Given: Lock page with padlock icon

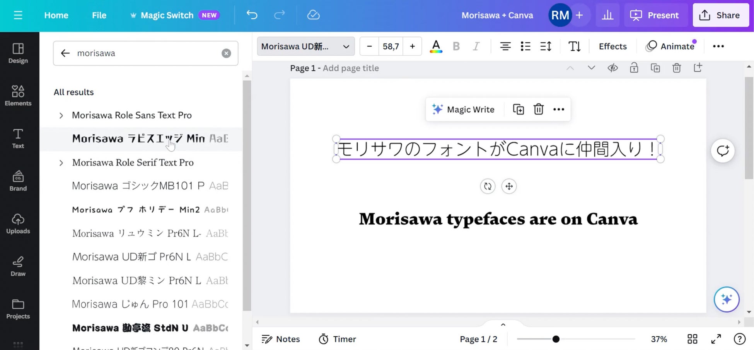Looking at the screenshot, I should [634, 68].
